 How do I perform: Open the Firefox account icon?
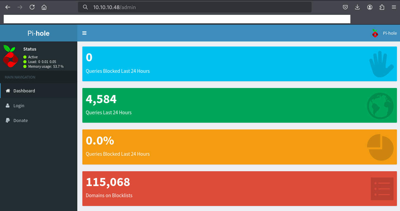pyautogui.click(x=370, y=7)
